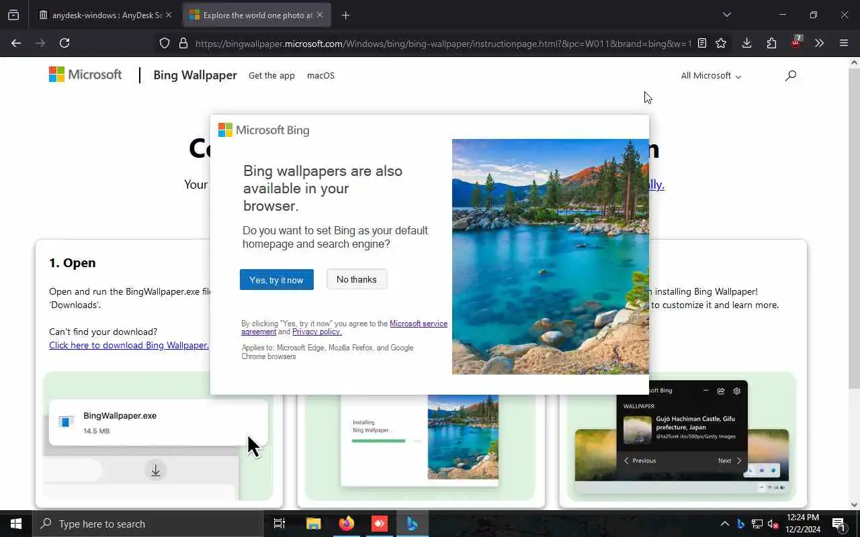
Task: Click the scrollbar down arrow
Action: 854,504
